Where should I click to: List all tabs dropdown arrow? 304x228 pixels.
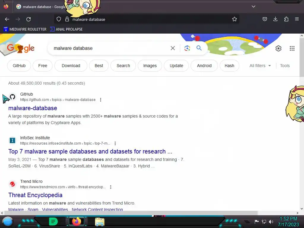[x=254, y=7]
